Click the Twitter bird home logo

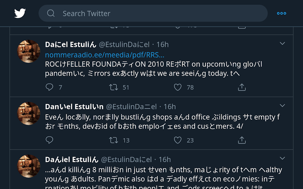point(20,13)
